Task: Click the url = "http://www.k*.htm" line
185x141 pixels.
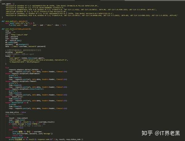Action: coord(17,35)
